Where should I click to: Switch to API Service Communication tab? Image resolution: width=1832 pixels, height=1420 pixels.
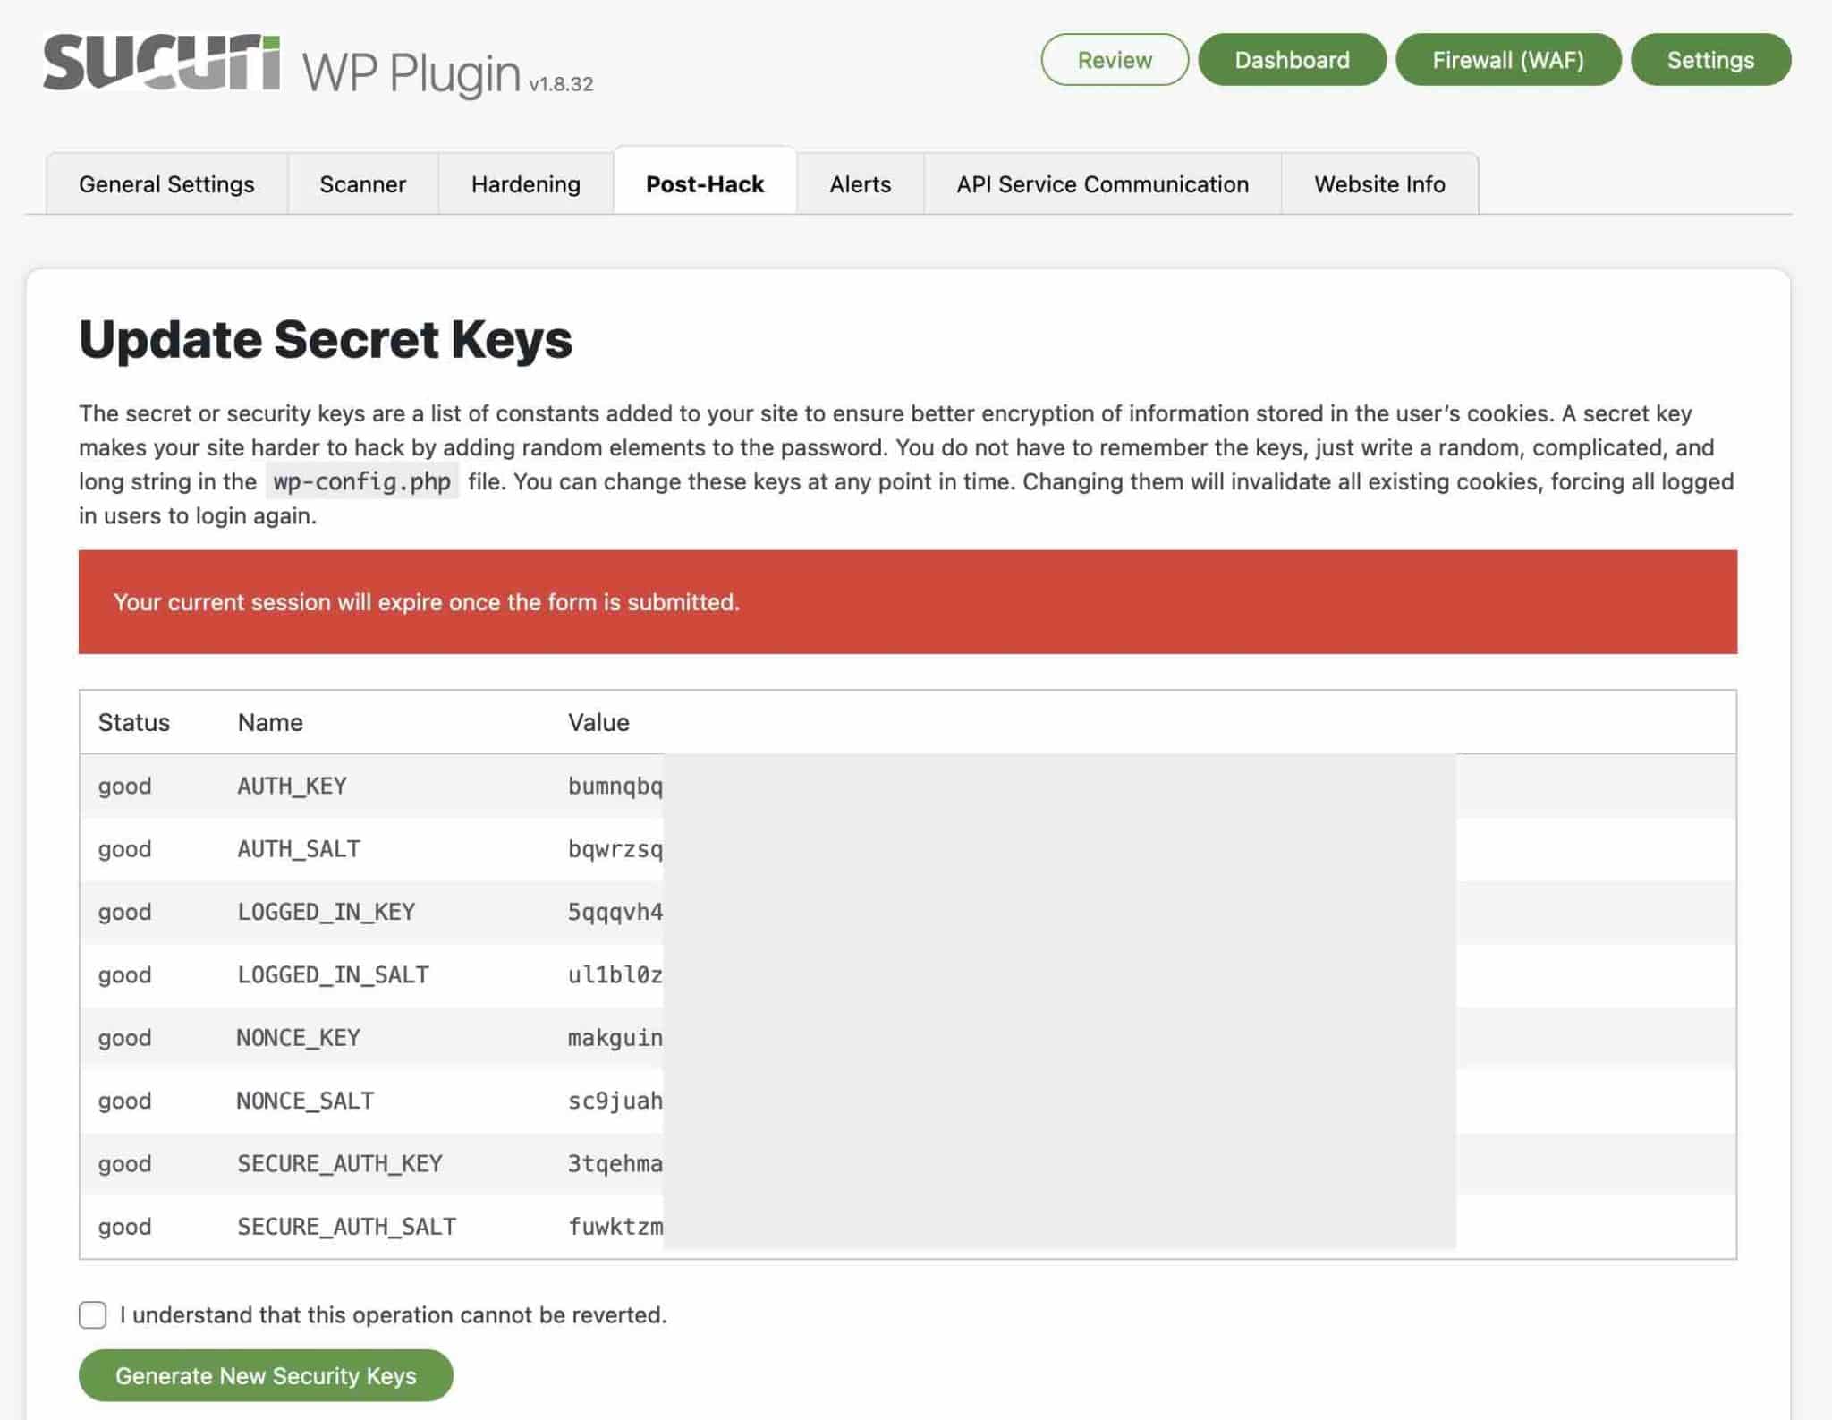point(1102,184)
